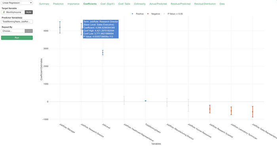Click the 'JobRole: Research Director' axis label
277x147 pixels.
tap(92, 130)
